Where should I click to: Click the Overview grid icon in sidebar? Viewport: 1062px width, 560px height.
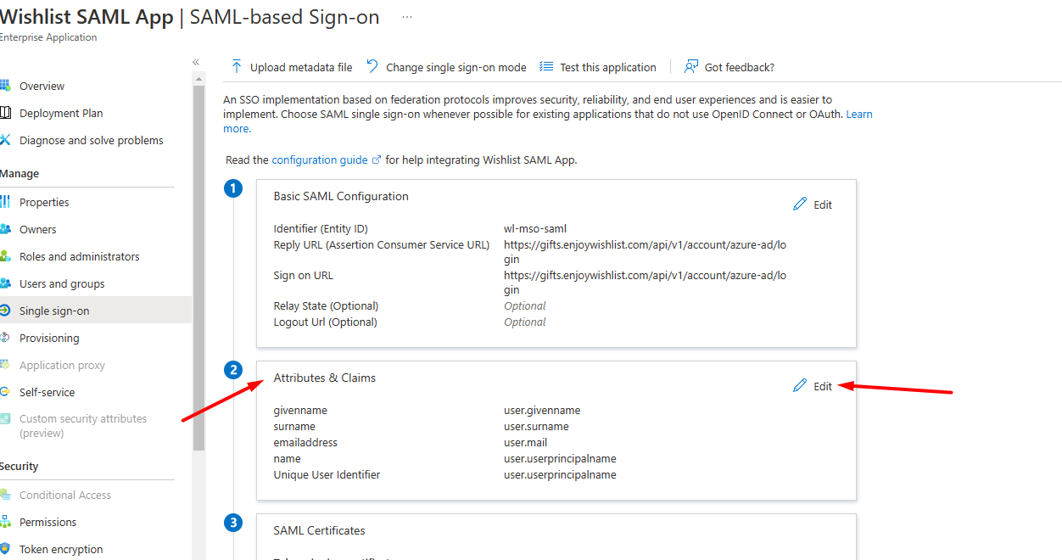point(5,86)
